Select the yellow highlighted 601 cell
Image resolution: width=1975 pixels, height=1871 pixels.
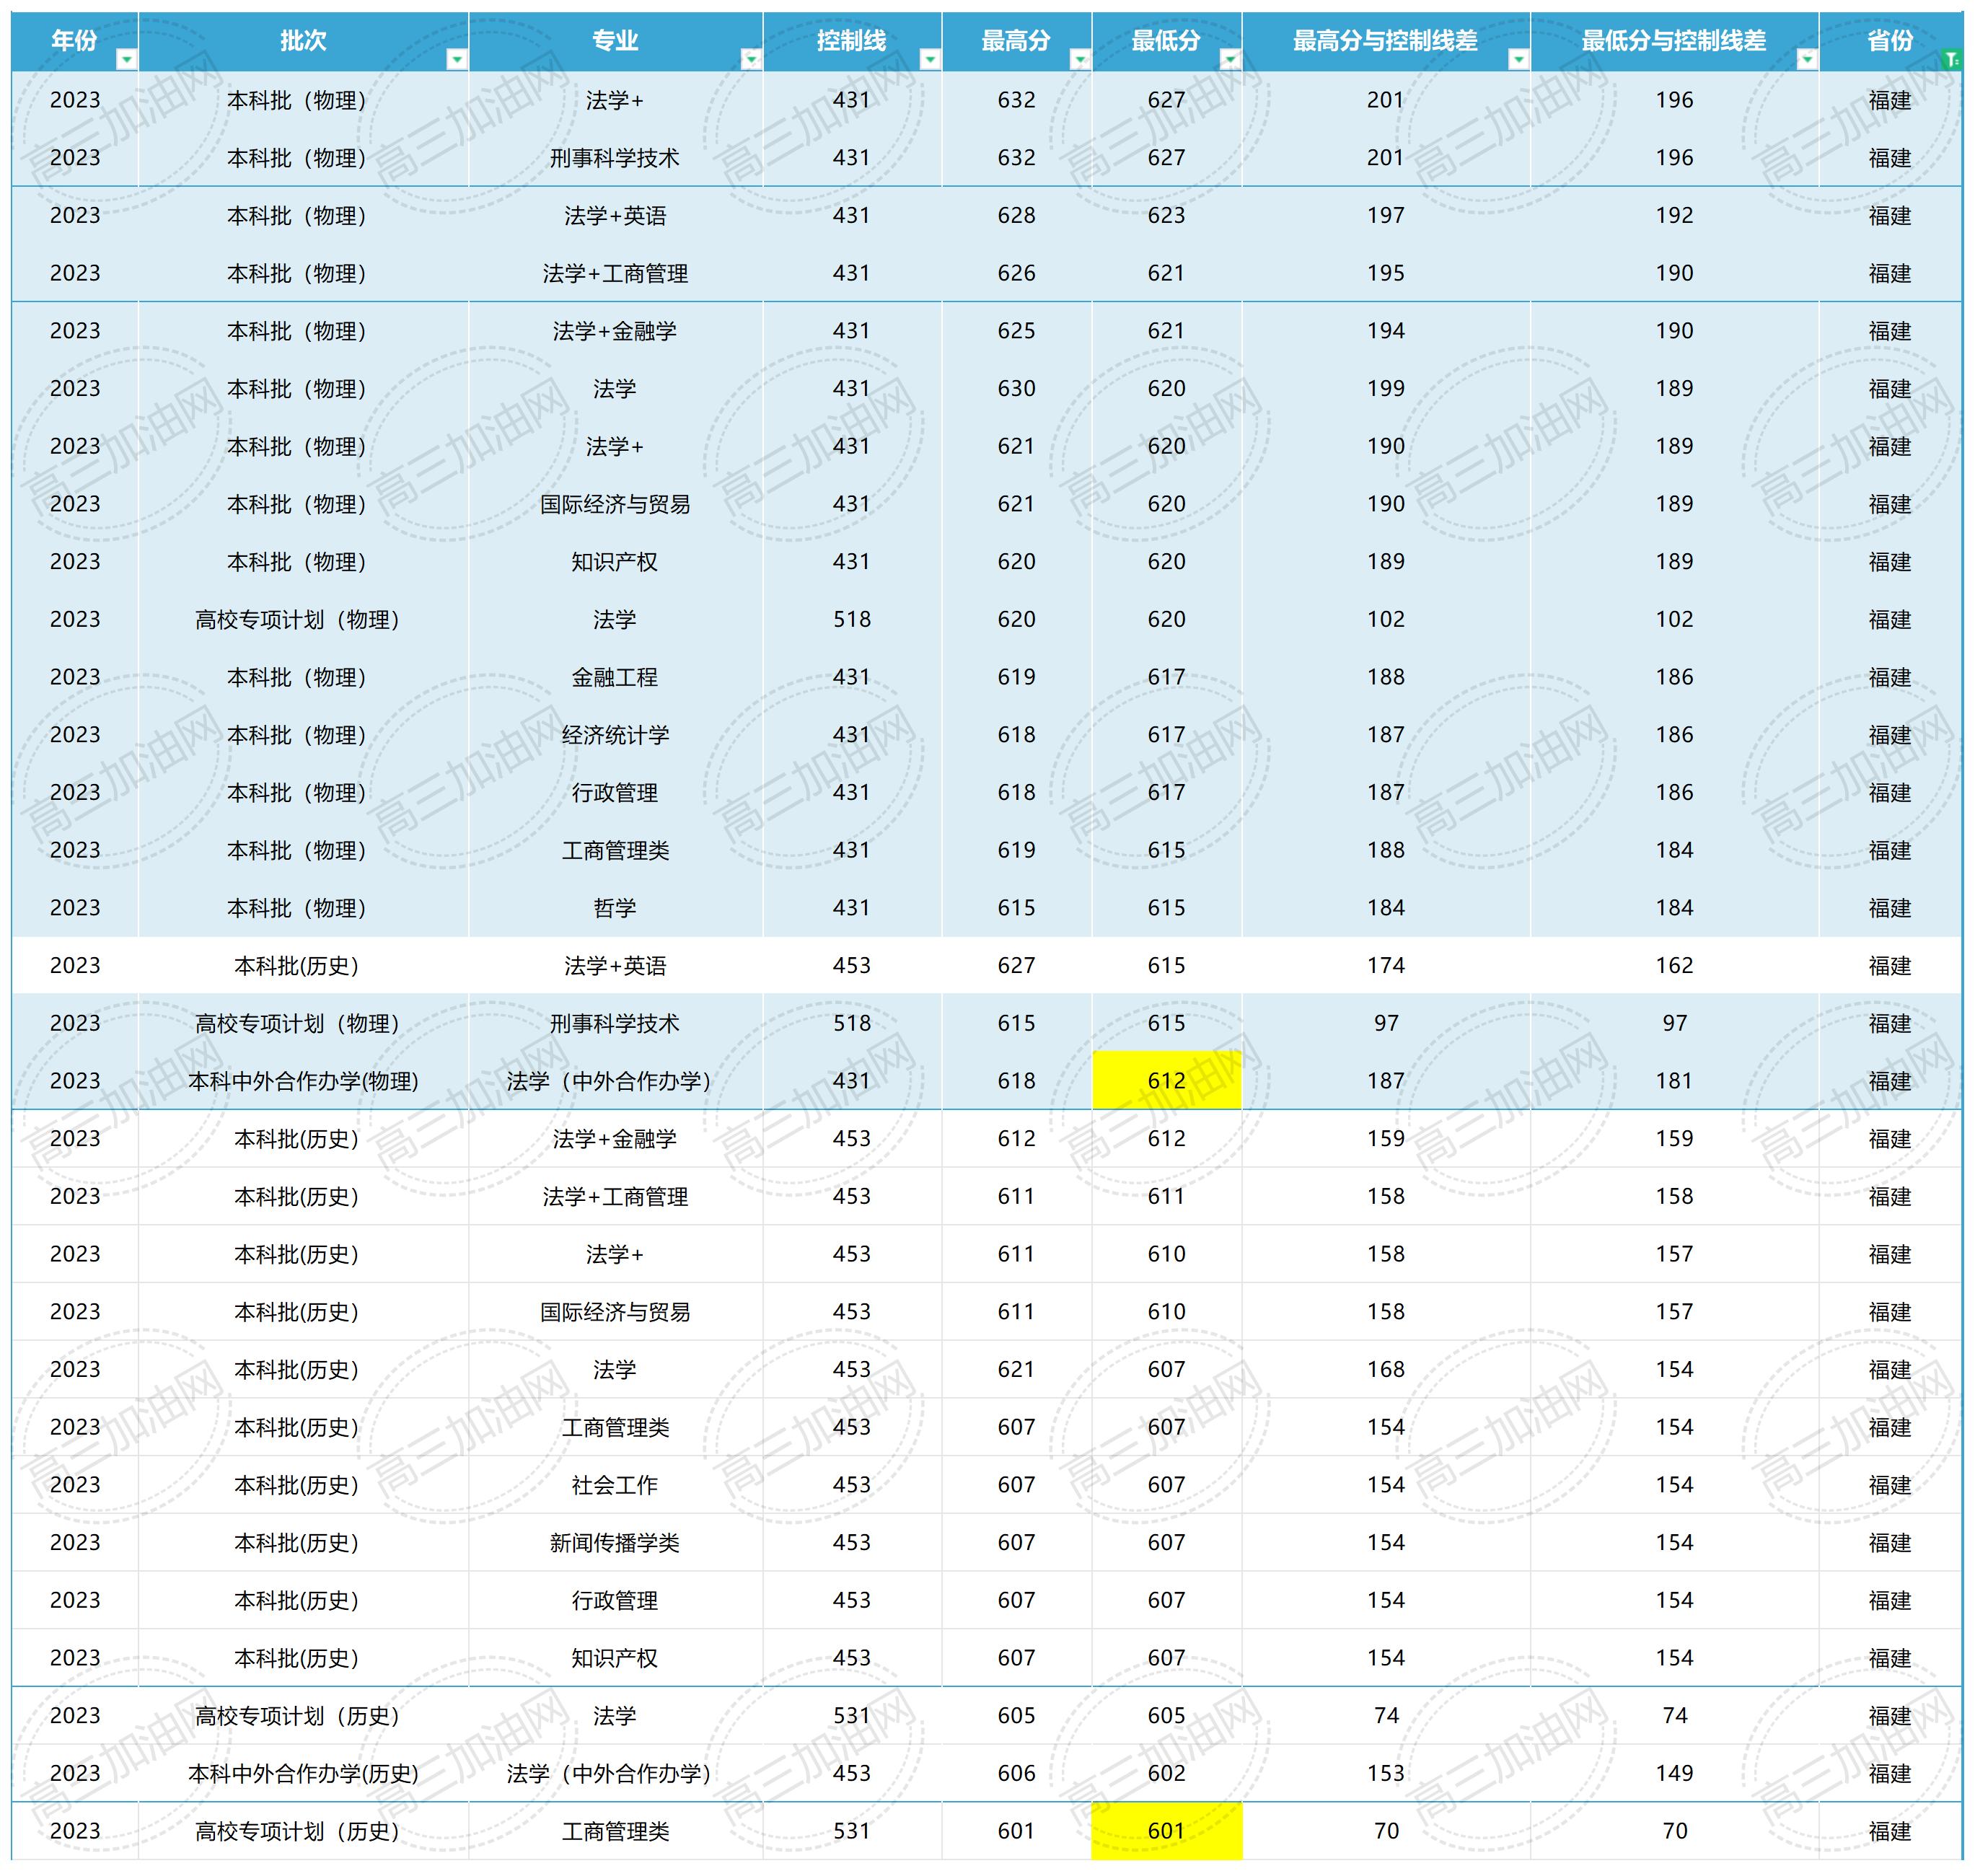1167,1830
